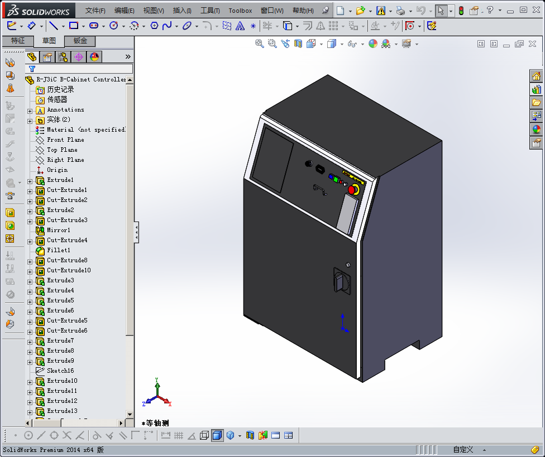Click the feature tree scroll-down arrow
The image size is (545, 457).
point(130,414)
